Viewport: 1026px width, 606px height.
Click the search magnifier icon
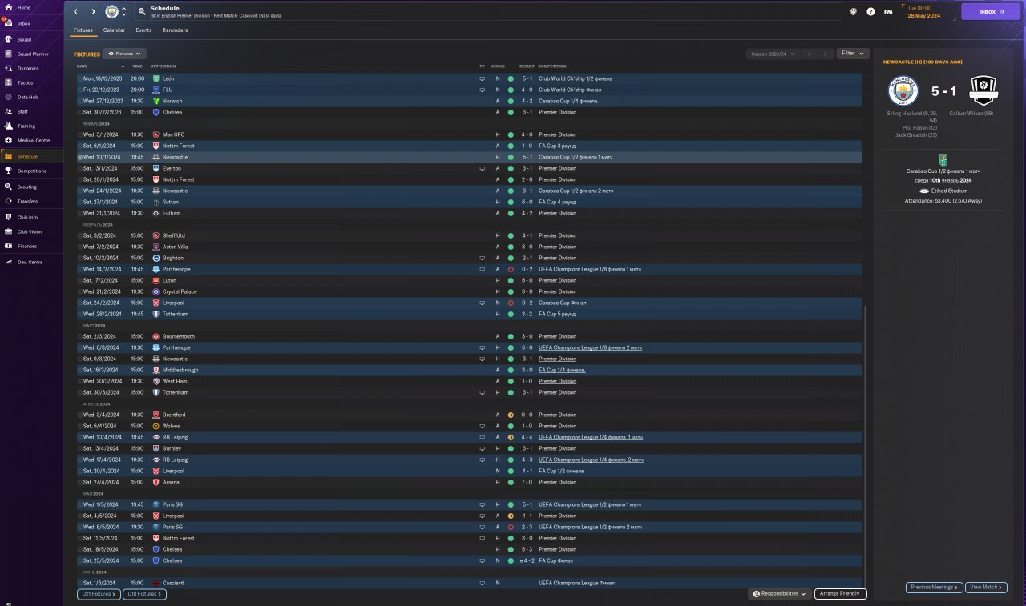[x=142, y=12]
